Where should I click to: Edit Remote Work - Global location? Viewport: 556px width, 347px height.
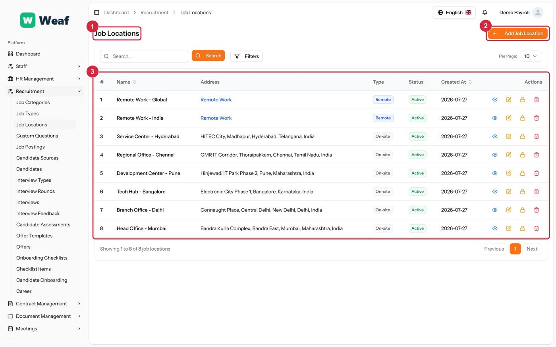509,100
